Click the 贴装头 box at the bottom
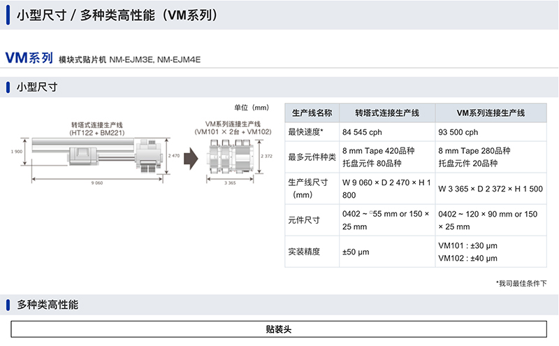The image size is (559, 346). coord(279,329)
